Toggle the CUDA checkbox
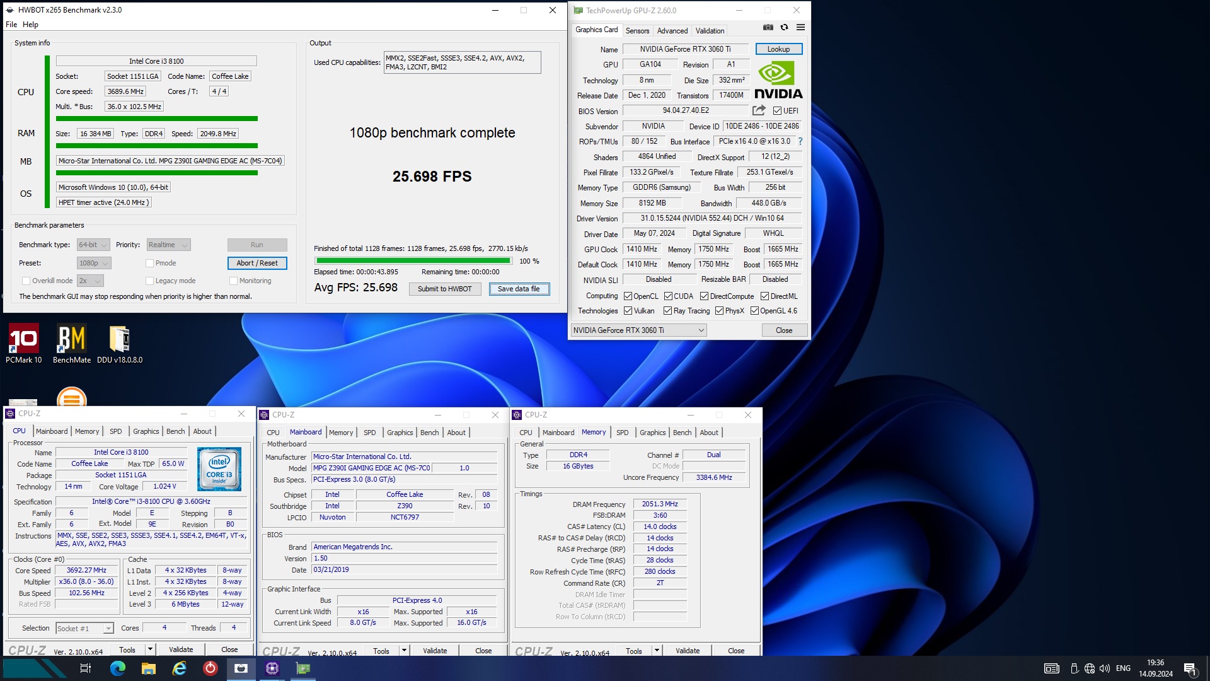This screenshot has width=1210, height=681. pyautogui.click(x=668, y=296)
